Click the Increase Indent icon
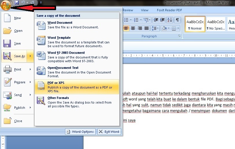235x149 pixels. point(162,20)
